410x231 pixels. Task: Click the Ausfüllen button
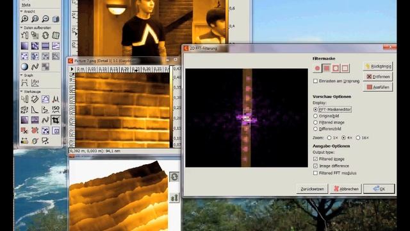[x=378, y=87]
